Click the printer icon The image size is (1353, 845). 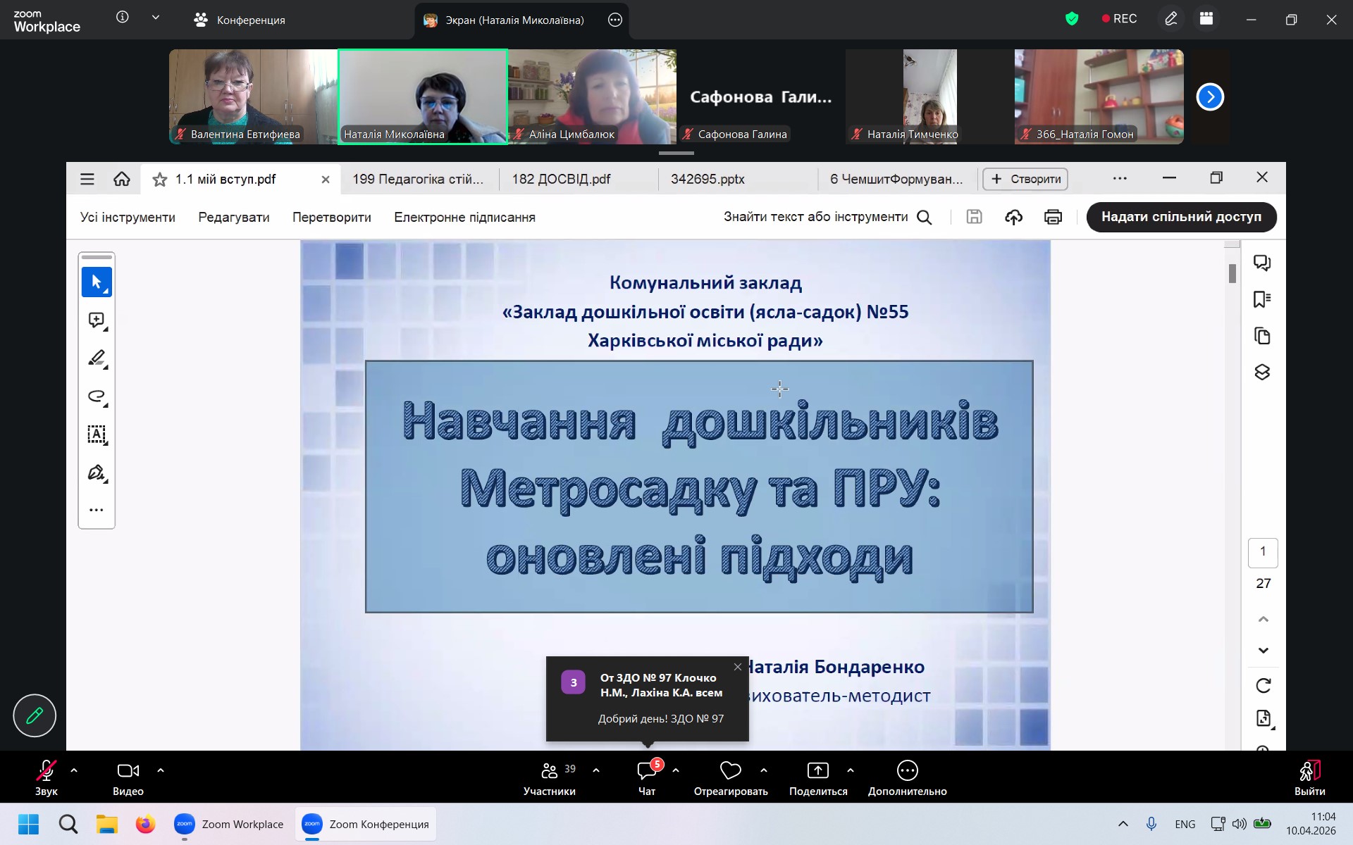point(1053,218)
